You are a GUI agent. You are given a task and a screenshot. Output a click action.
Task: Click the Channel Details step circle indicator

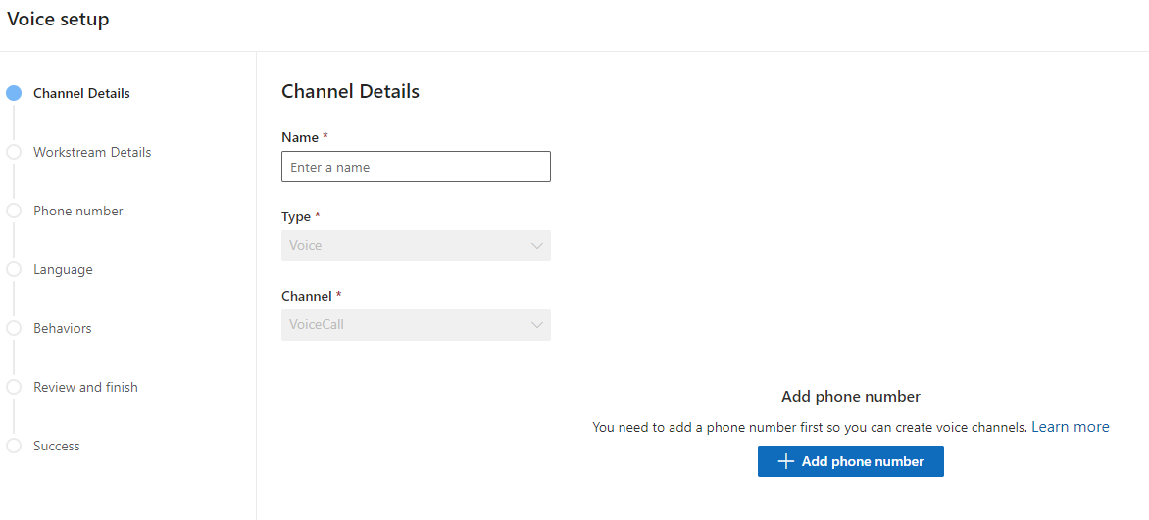[14, 94]
